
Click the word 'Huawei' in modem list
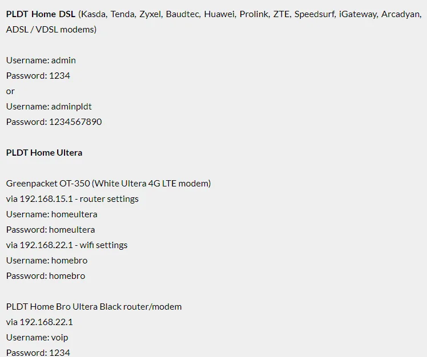point(219,14)
